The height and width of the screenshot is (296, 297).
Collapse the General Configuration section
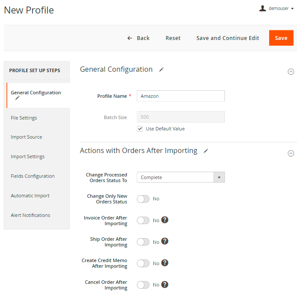point(291,72)
